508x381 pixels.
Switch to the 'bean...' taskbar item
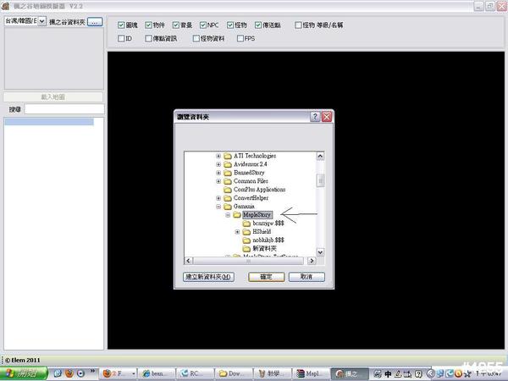click(x=157, y=373)
